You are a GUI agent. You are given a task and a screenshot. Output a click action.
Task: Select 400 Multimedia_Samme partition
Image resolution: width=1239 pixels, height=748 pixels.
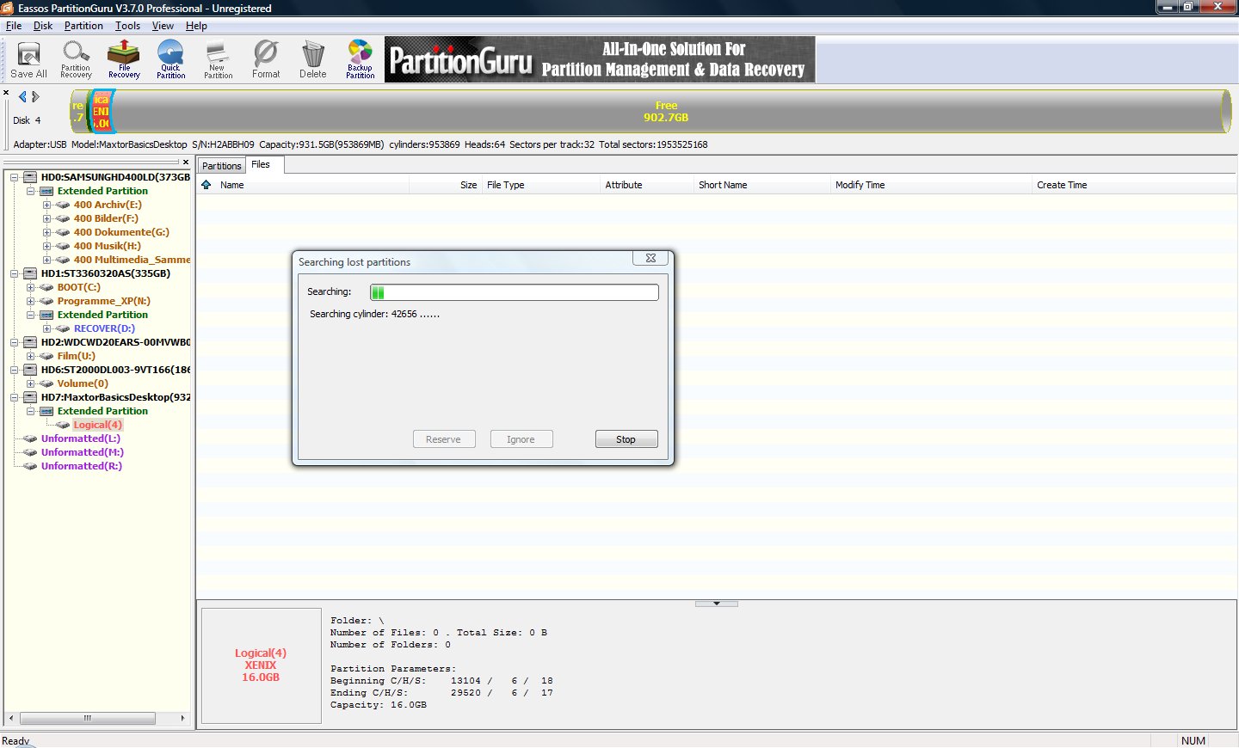click(x=132, y=260)
